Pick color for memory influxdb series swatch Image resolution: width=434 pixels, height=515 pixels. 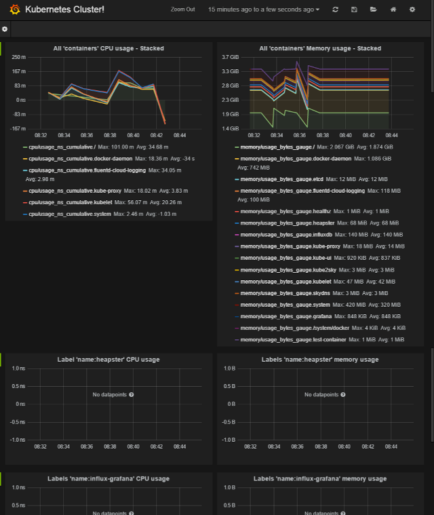click(x=237, y=235)
